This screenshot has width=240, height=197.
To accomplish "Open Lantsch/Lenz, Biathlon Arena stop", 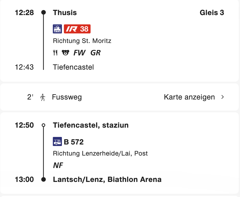I will [107, 179].
